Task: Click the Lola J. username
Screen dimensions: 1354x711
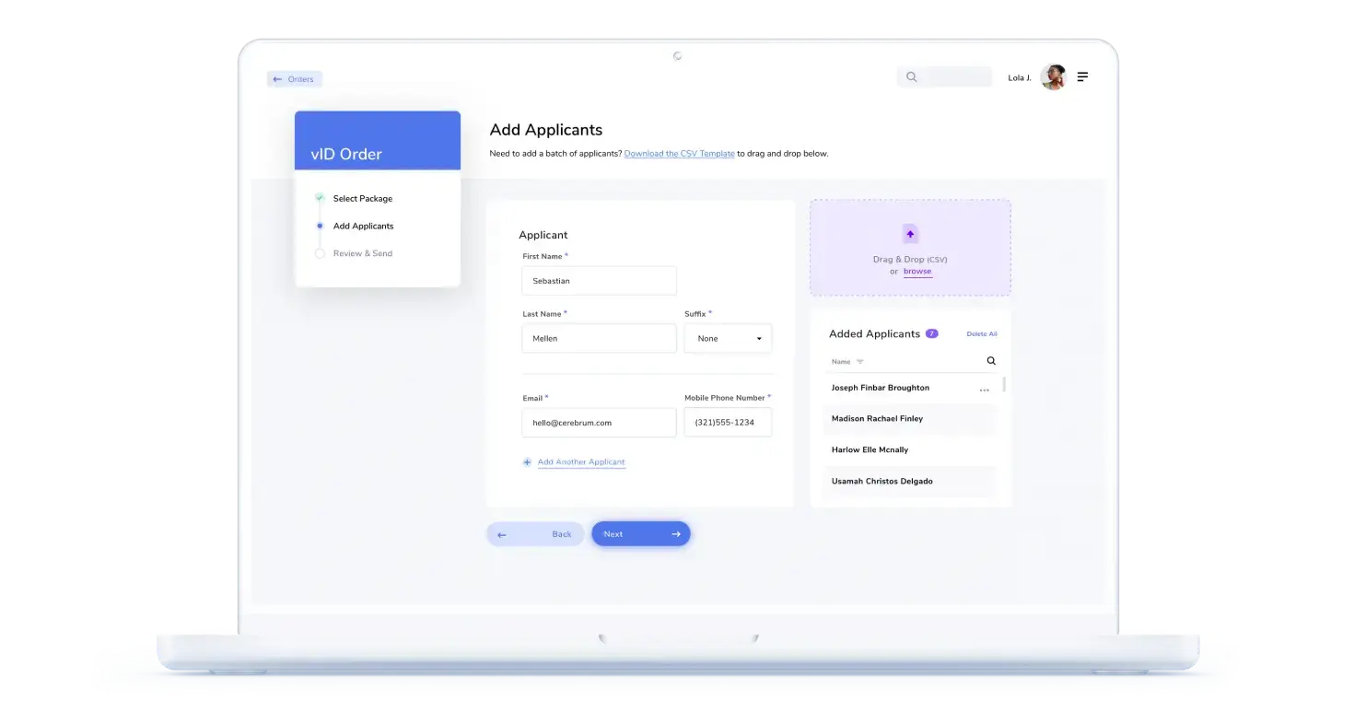Action: [x=1020, y=78]
